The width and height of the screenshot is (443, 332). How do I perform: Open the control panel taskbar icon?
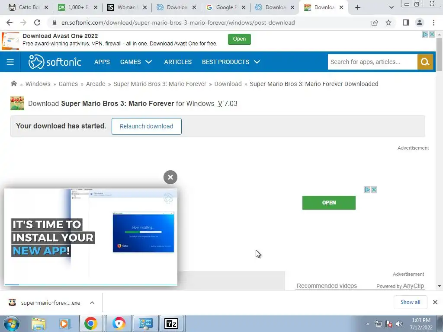tap(145, 323)
